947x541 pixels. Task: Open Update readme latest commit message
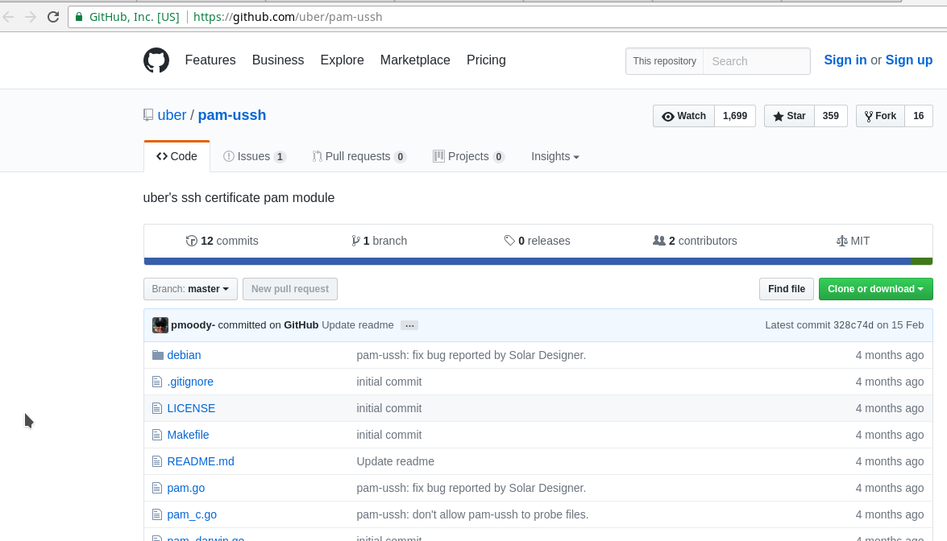pyautogui.click(x=358, y=325)
